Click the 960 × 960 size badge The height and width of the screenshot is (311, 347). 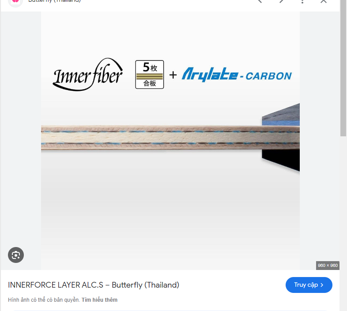(328, 266)
